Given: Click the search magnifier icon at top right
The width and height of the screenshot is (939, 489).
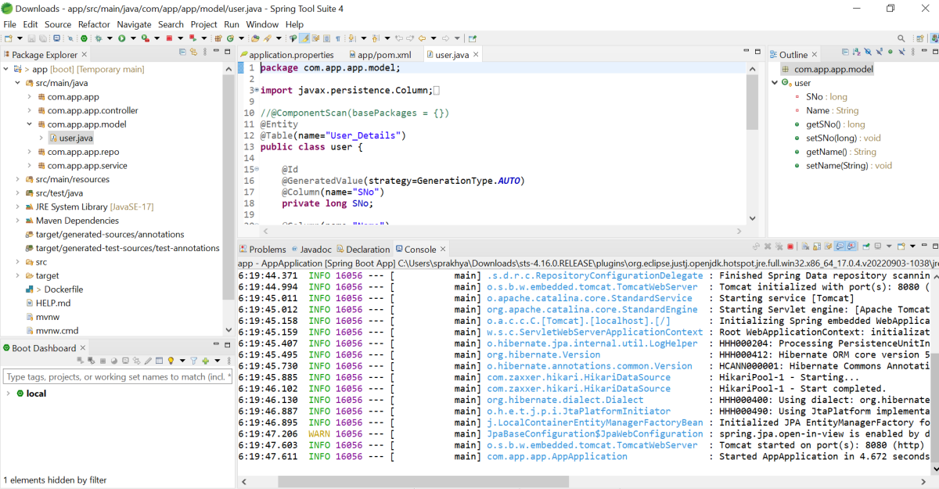Looking at the screenshot, I should [x=901, y=38].
